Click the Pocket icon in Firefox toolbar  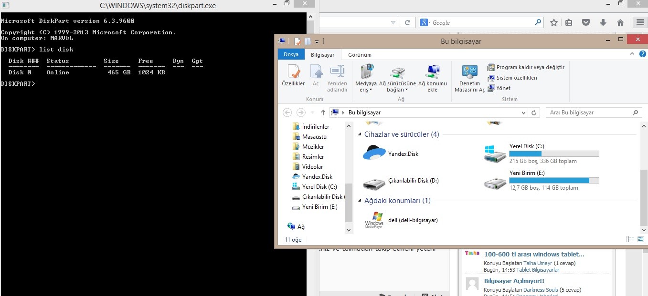586,22
